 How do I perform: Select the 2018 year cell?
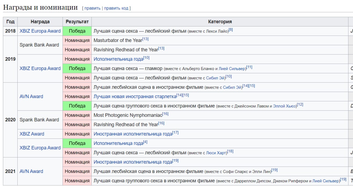pos(10,31)
